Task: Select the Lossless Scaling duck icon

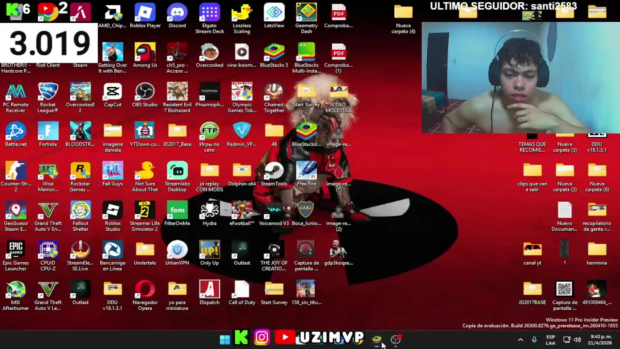Action: coord(242,19)
